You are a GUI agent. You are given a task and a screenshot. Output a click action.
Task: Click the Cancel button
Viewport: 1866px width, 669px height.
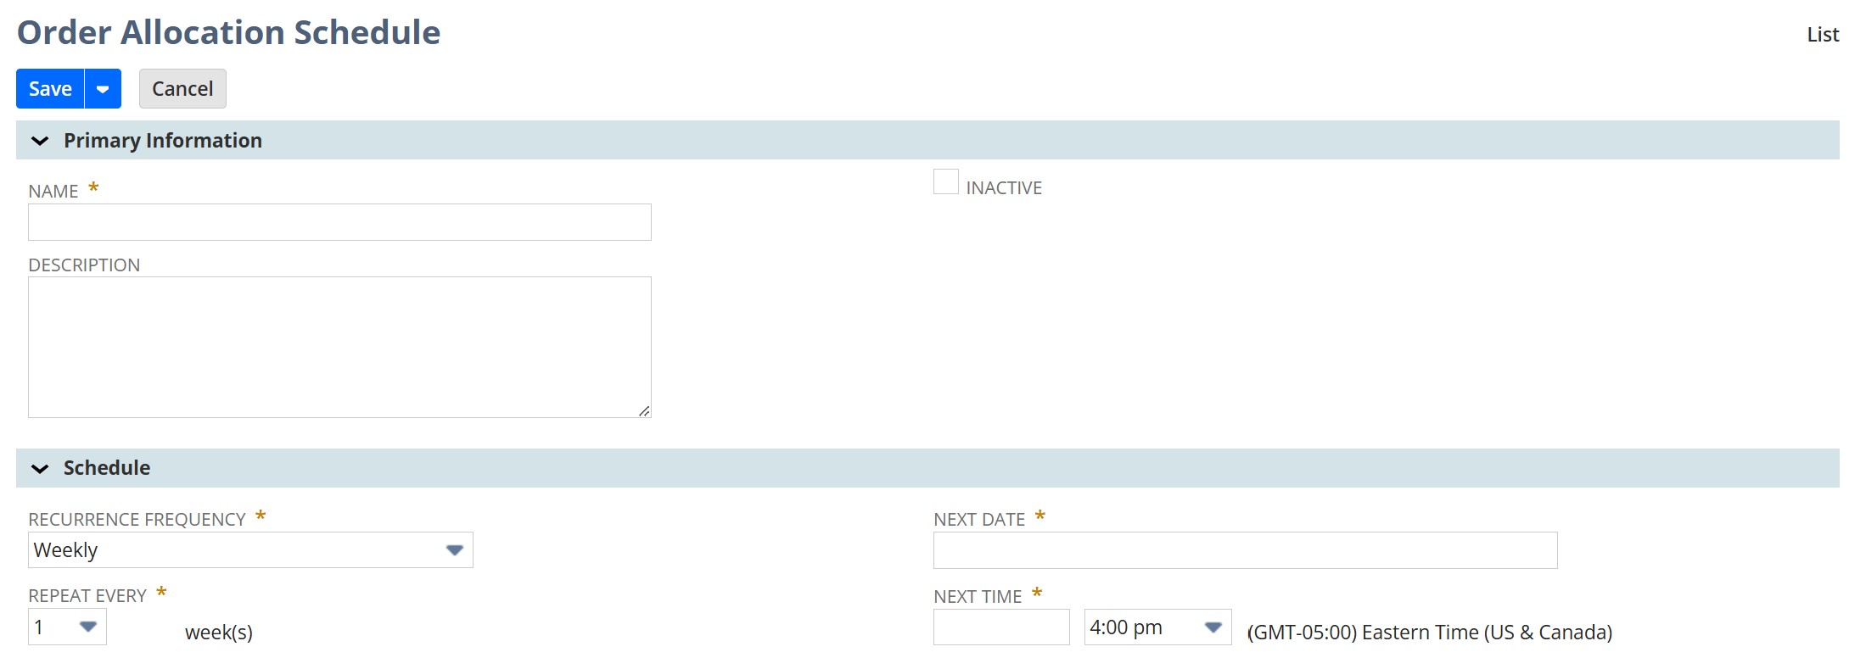click(182, 89)
